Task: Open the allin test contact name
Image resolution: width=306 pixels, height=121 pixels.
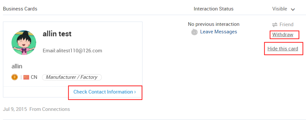Action: (x=57, y=34)
